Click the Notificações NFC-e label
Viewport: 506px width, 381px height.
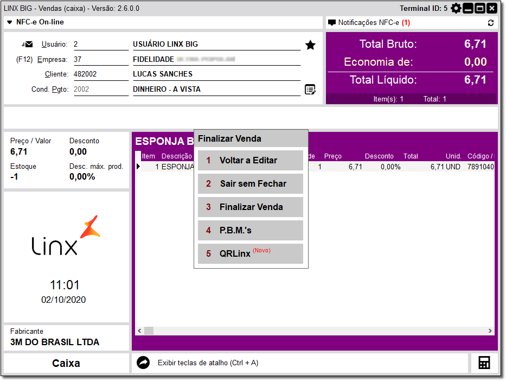tap(369, 23)
